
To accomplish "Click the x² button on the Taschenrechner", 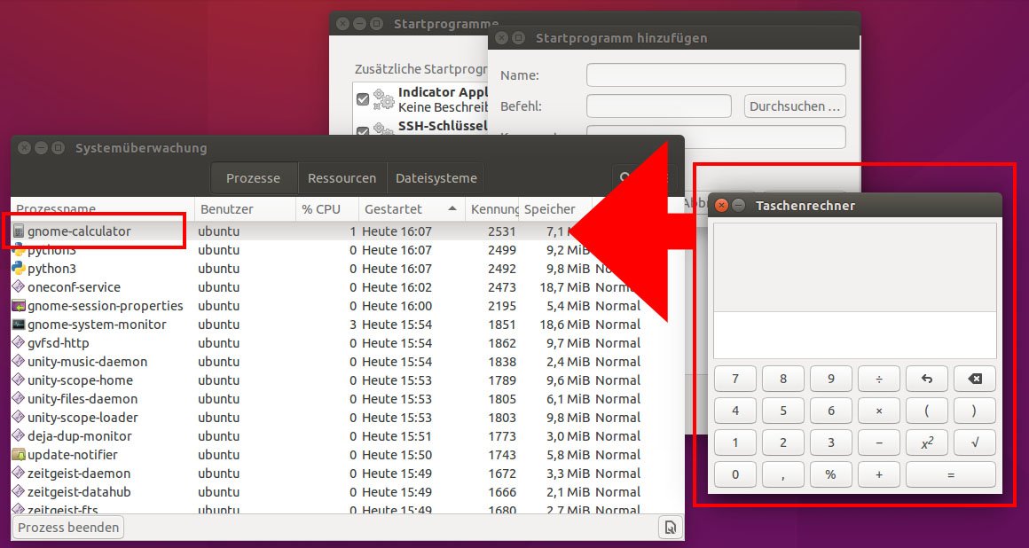I will click(x=927, y=442).
